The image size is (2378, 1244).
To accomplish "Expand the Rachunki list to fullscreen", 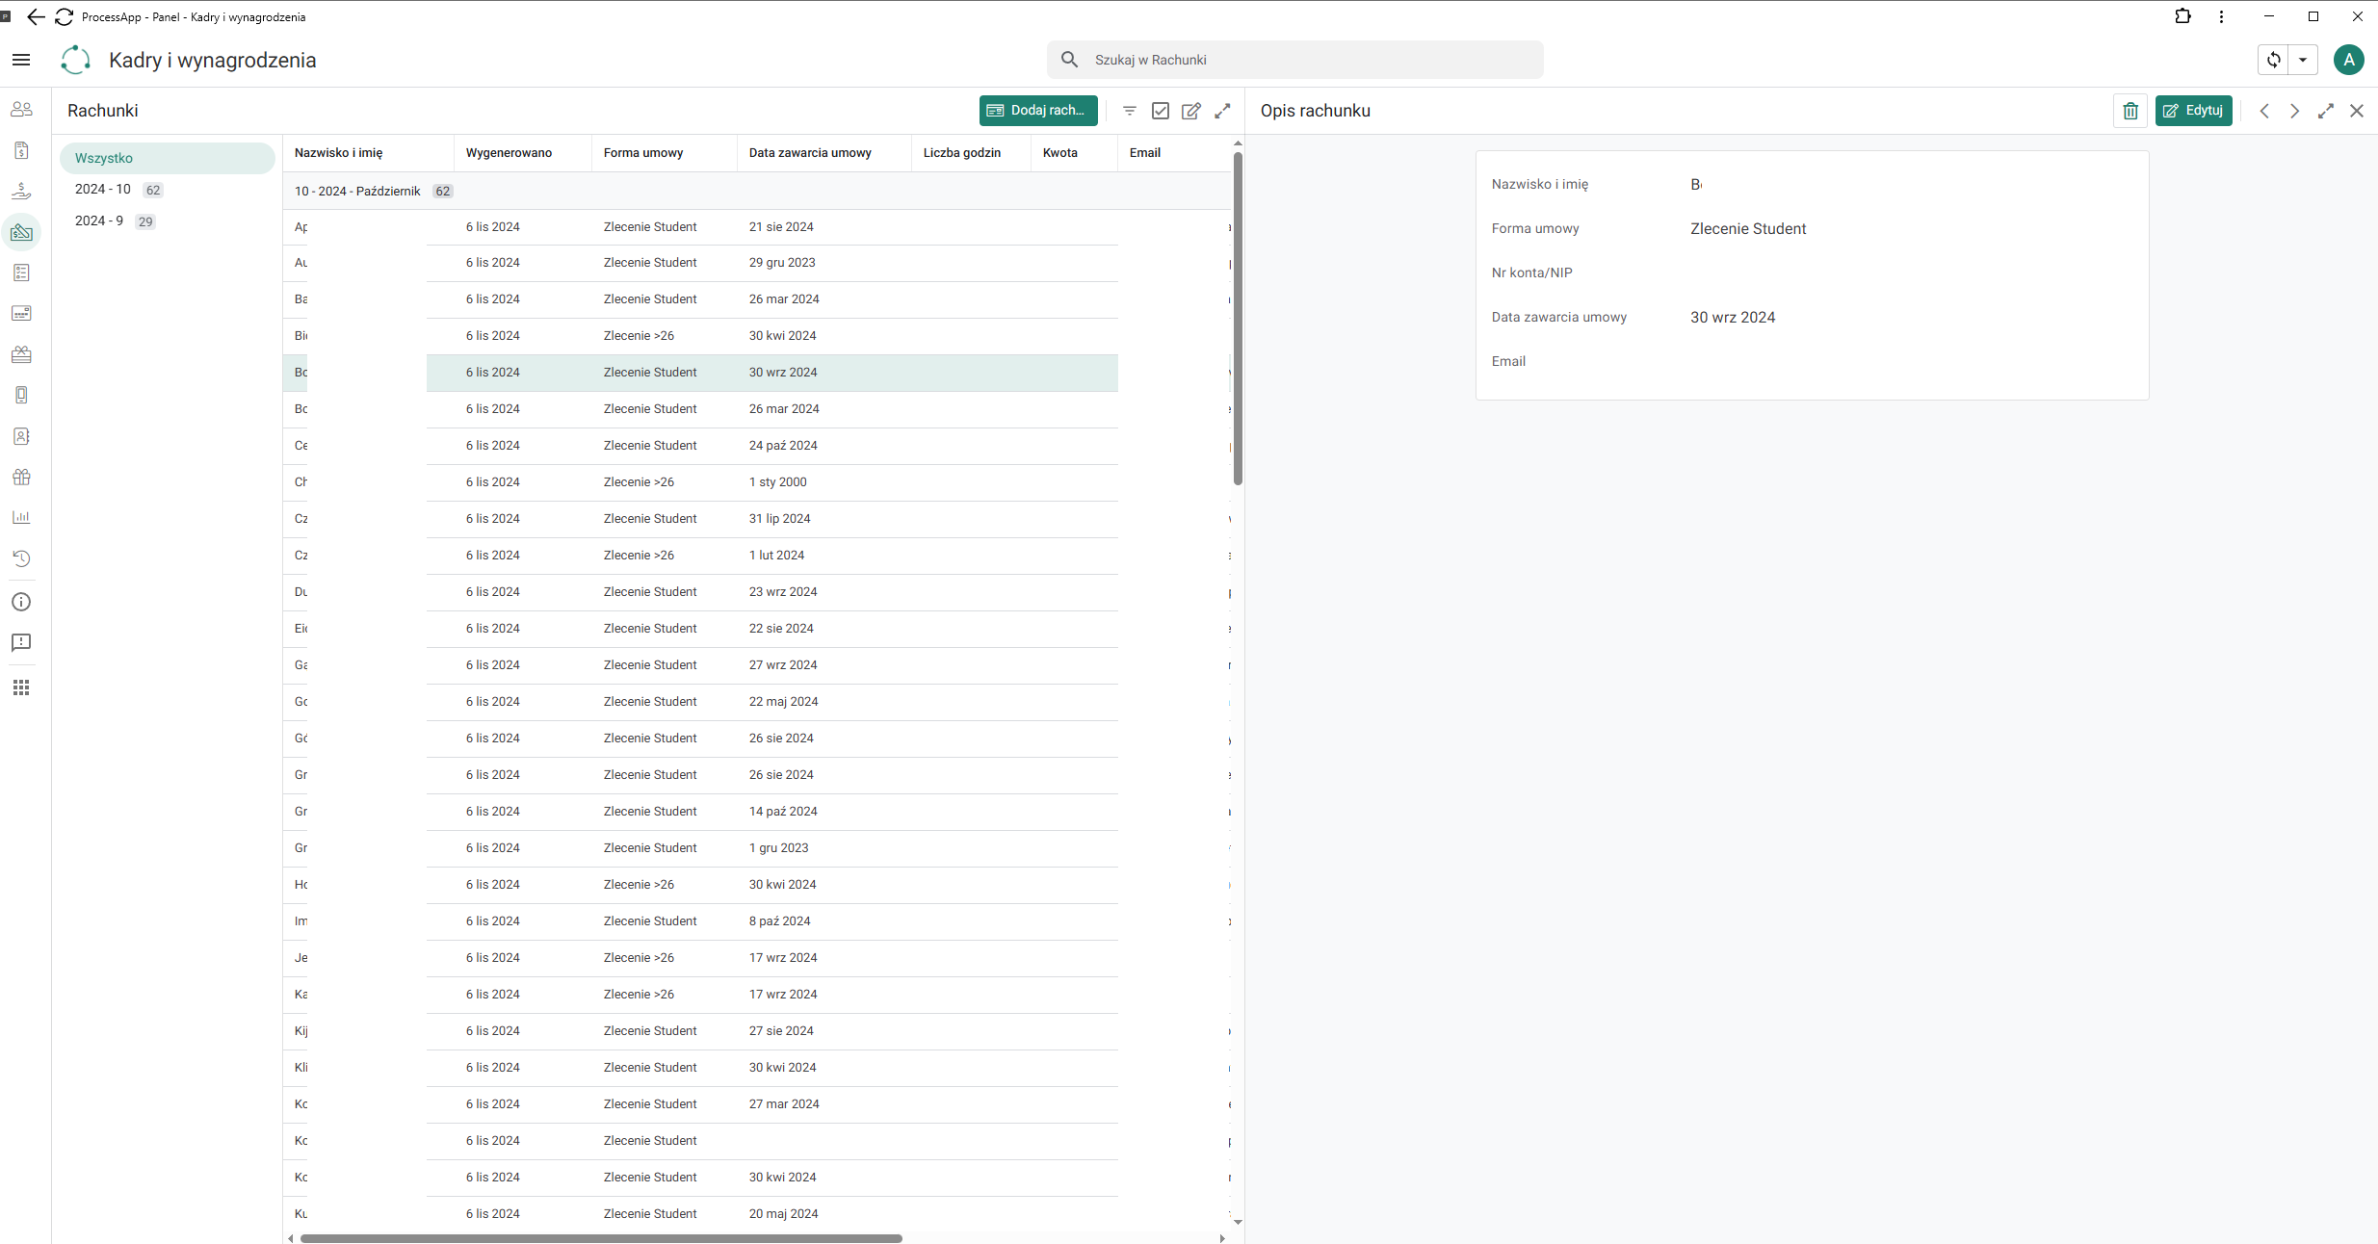I will point(1222,111).
